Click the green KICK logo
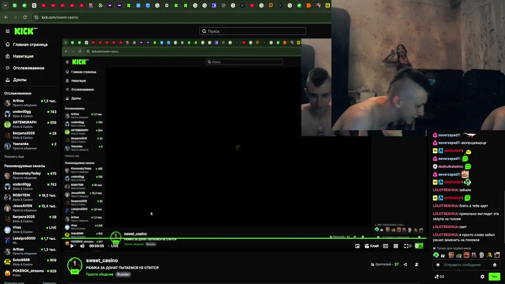 (26, 31)
